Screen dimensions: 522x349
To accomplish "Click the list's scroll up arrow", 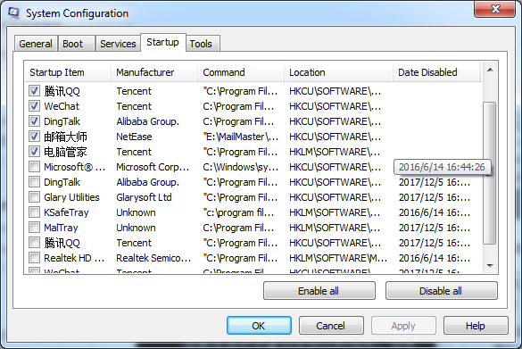I will [x=490, y=70].
